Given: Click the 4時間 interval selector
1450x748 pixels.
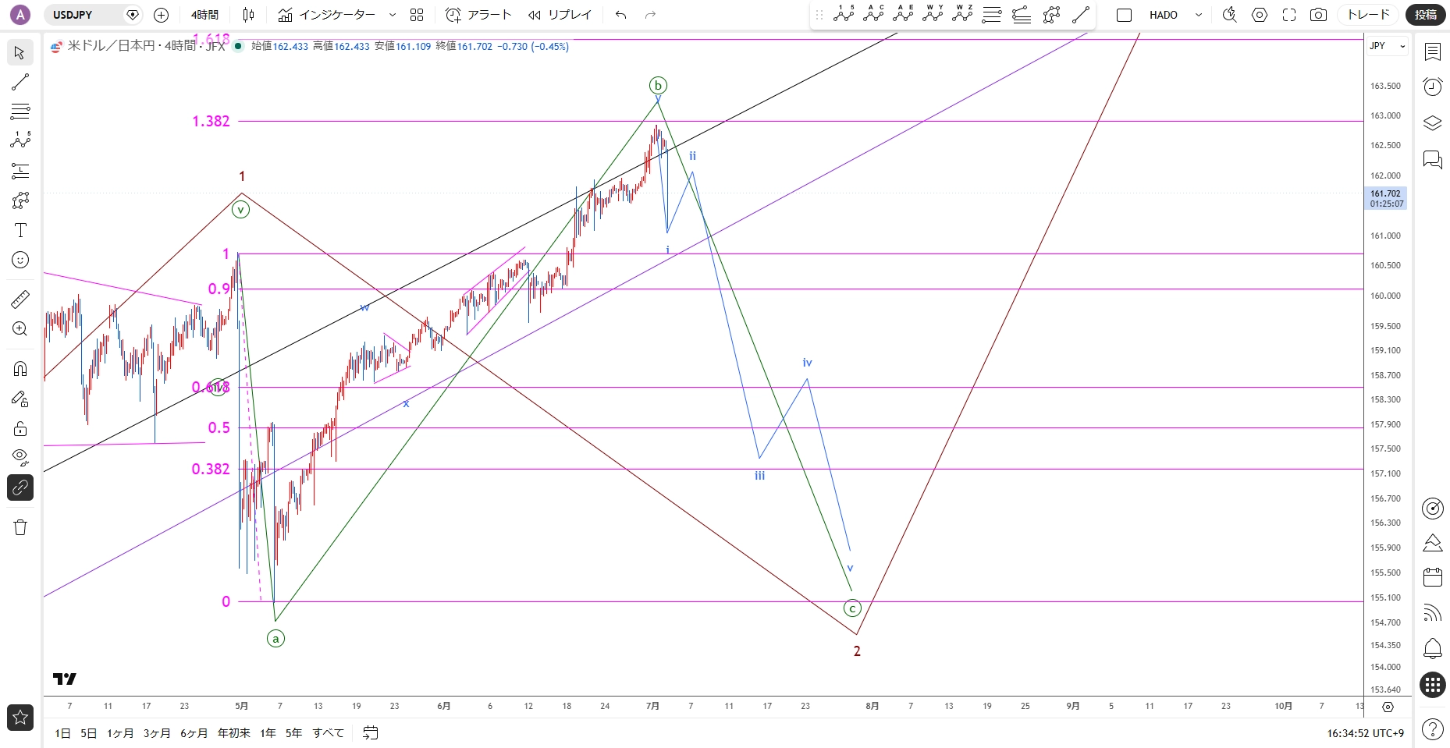Looking at the screenshot, I should (205, 15).
